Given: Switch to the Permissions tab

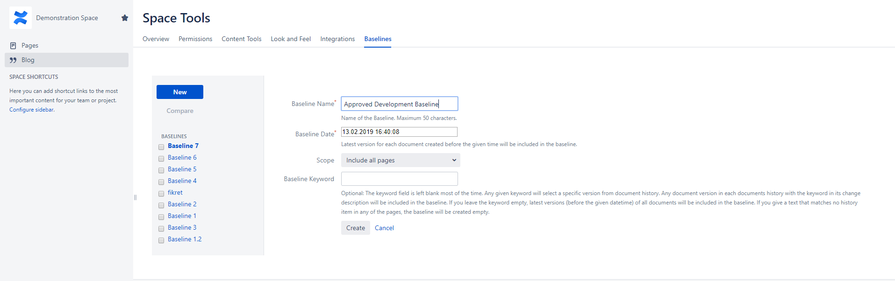Looking at the screenshot, I should [x=195, y=39].
